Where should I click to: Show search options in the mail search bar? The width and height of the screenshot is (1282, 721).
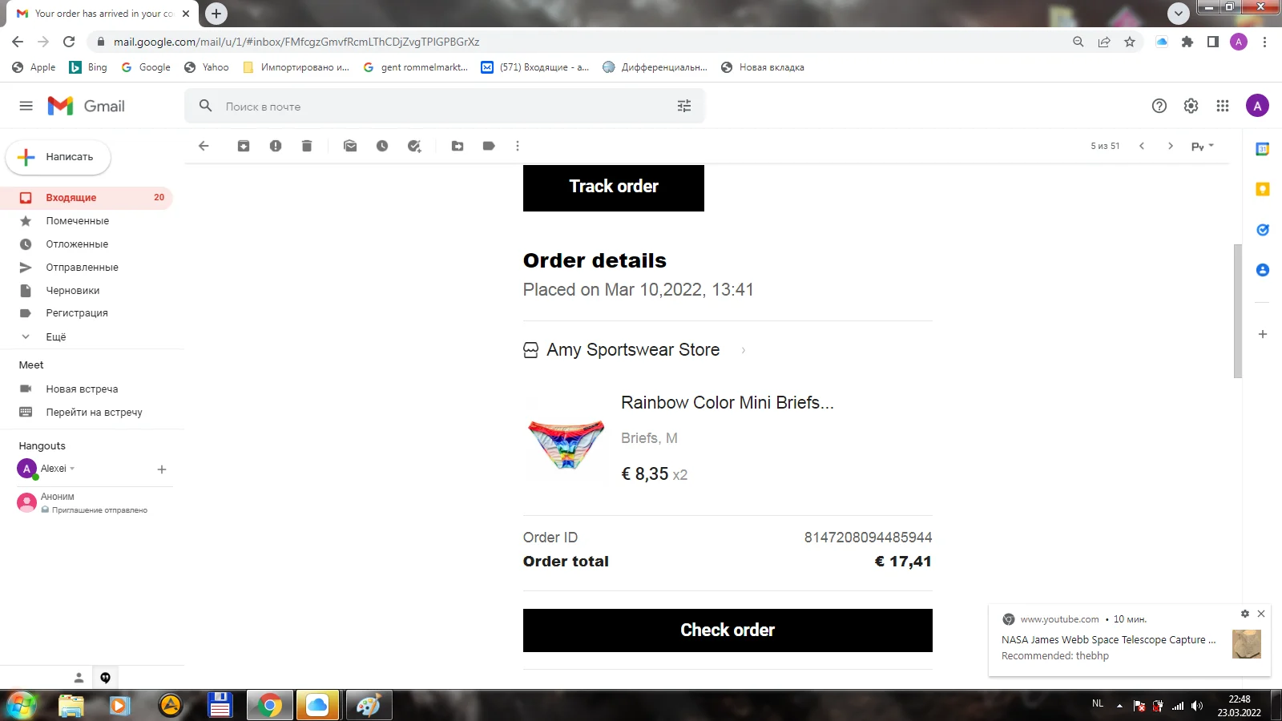coord(684,106)
